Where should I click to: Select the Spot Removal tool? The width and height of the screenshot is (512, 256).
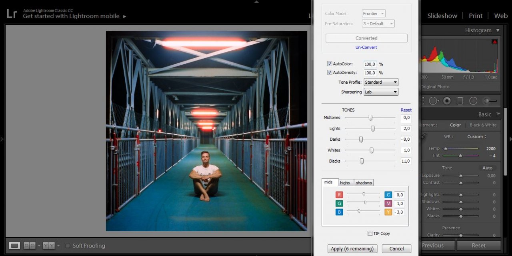434,101
